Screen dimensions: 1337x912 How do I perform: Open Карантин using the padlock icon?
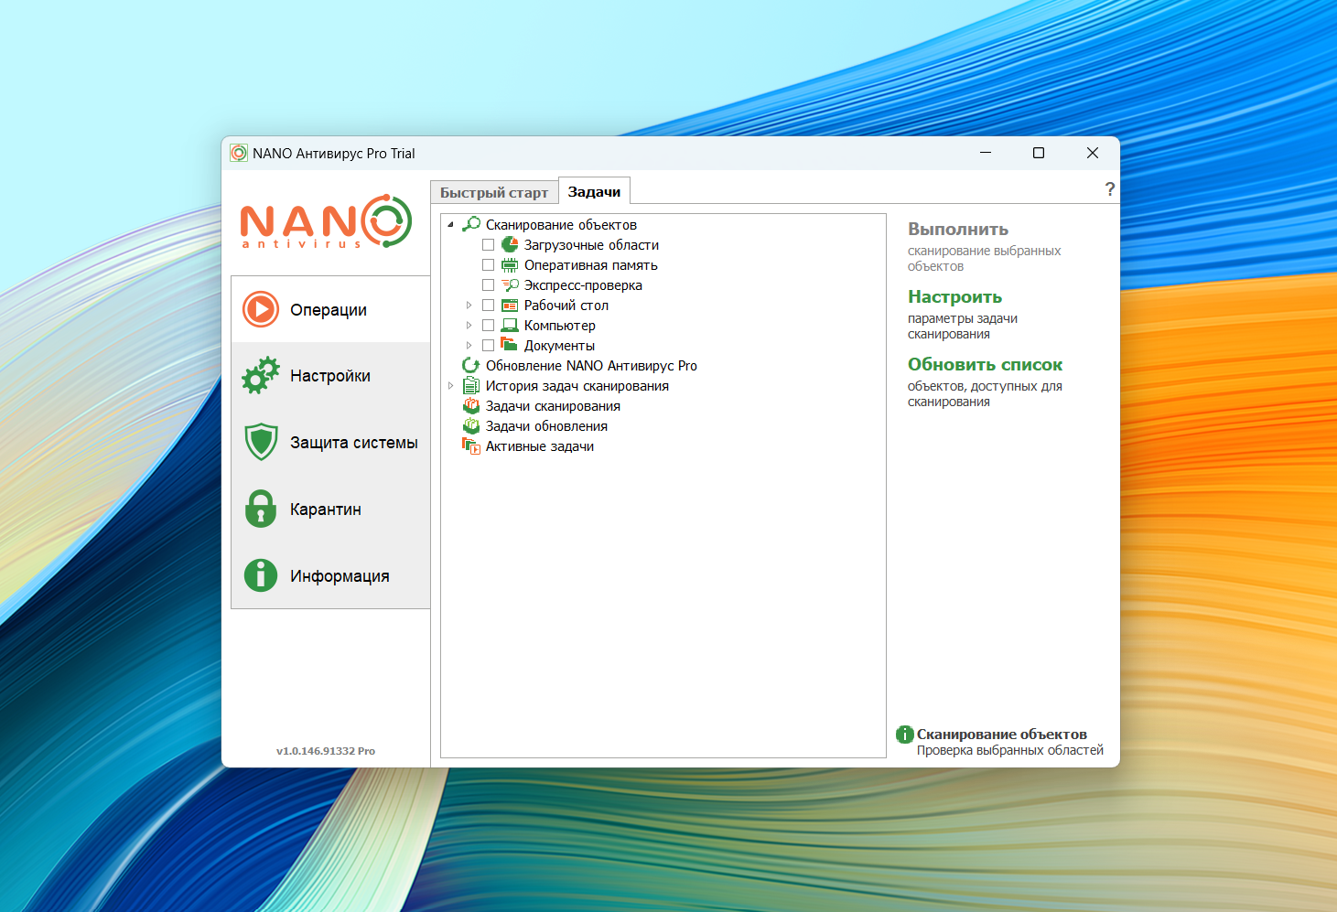(261, 509)
